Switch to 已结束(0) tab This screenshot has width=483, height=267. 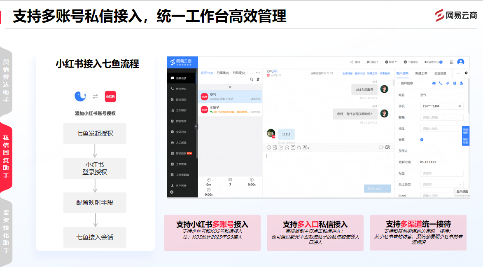[239, 73]
